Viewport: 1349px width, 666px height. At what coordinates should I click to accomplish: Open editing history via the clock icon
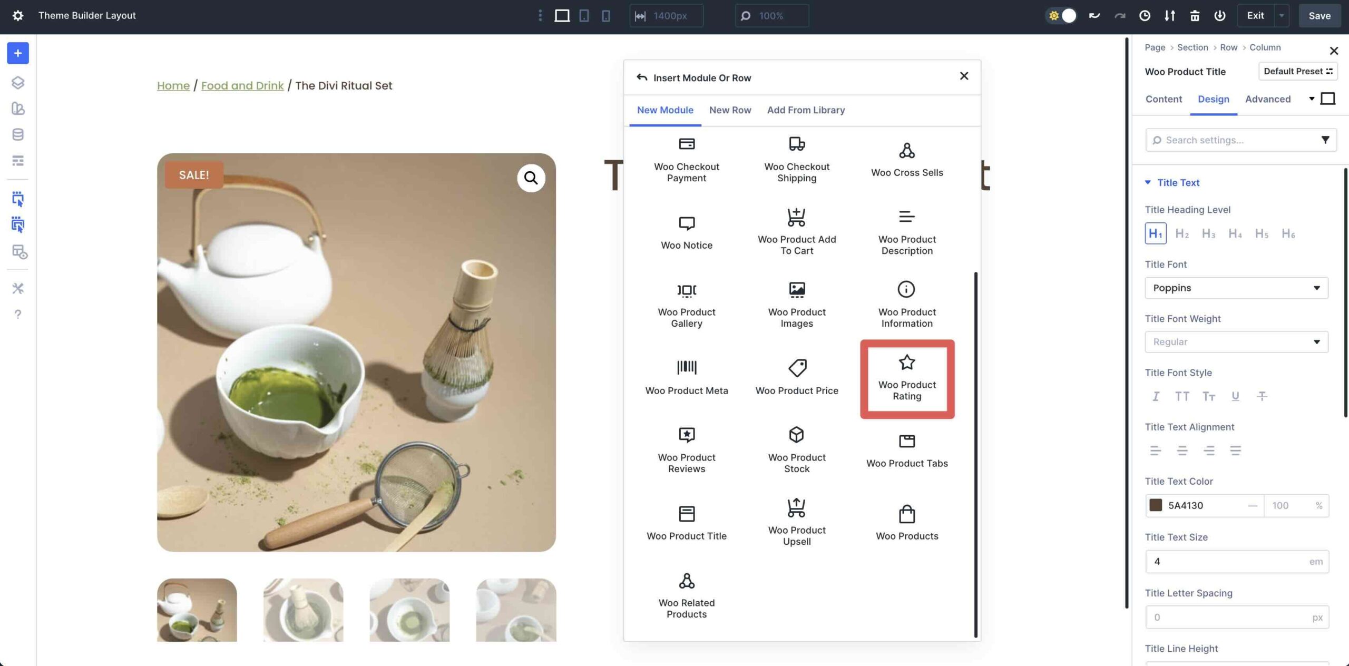1144,16
